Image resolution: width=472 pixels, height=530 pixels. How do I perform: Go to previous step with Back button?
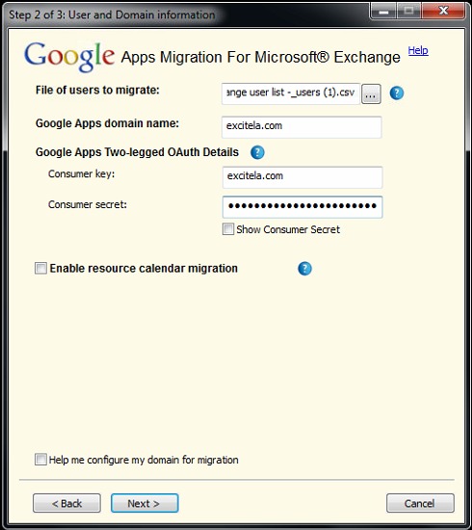(66, 503)
